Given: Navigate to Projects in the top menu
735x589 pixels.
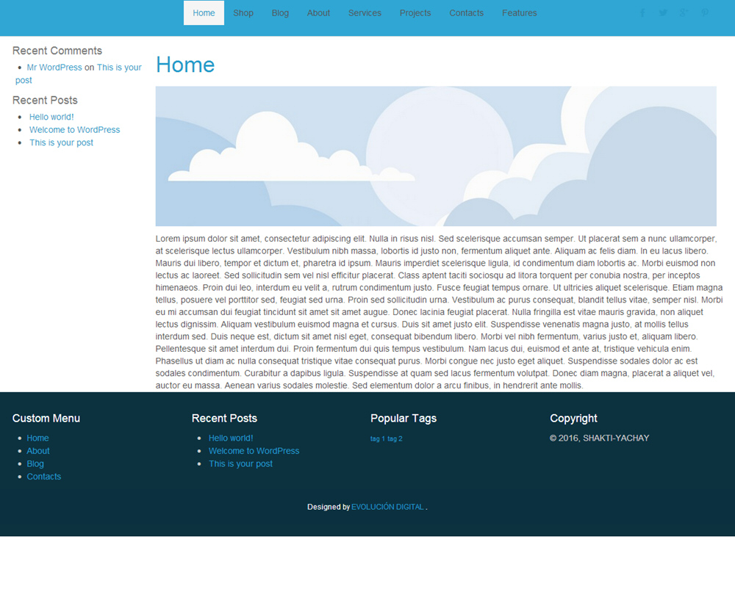Looking at the screenshot, I should pyautogui.click(x=415, y=13).
